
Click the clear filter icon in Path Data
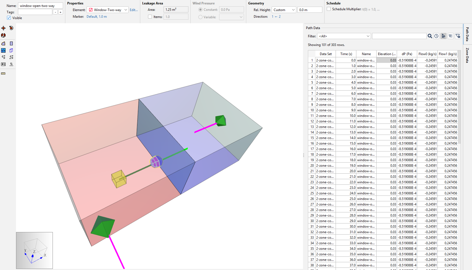coord(458,36)
